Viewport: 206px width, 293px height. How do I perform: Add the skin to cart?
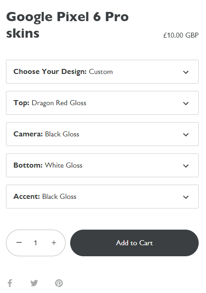pyautogui.click(x=134, y=243)
